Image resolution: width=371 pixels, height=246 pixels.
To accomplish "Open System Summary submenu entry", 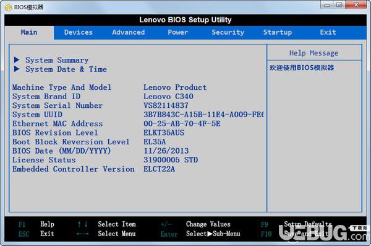I will [57, 60].
